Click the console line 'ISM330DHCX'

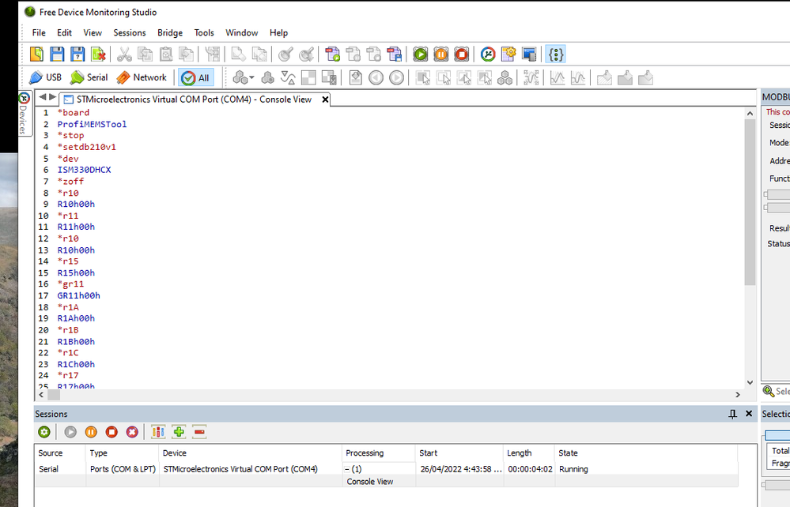point(84,170)
